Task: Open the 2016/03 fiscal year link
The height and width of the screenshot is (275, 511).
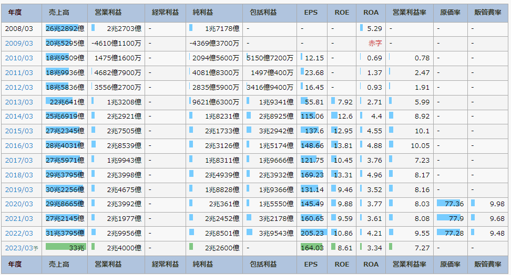Action: (x=19, y=145)
